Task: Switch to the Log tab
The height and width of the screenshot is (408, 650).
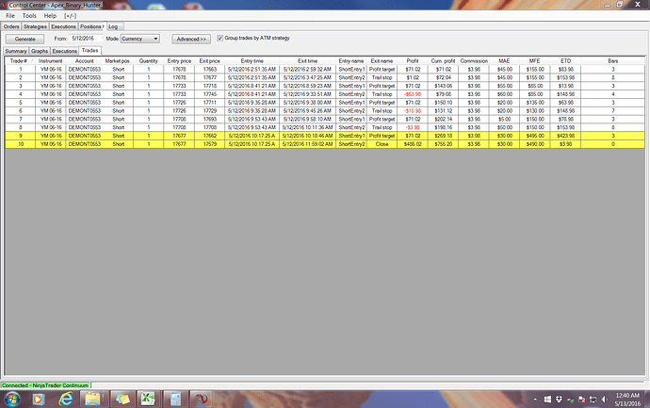Action: [113, 26]
